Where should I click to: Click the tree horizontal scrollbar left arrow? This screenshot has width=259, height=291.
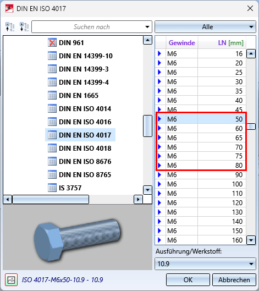click(8, 200)
